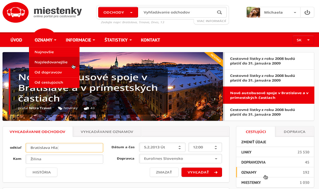Click the Vyhľadať search button
Screen dimensions: 319x189
click(201, 172)
